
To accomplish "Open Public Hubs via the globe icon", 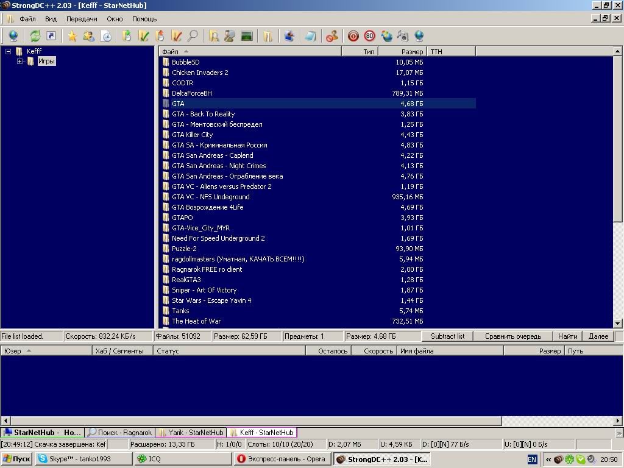I will (x=13, y=36).
